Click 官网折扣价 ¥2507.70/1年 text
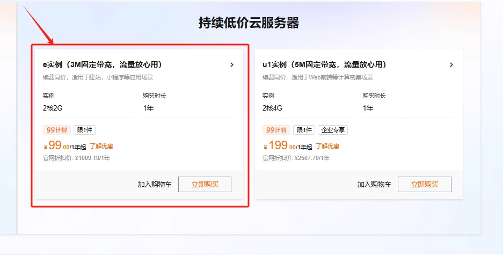Viewport: 503px width, 255px height. pyautogui.click(x=296, y=158)
